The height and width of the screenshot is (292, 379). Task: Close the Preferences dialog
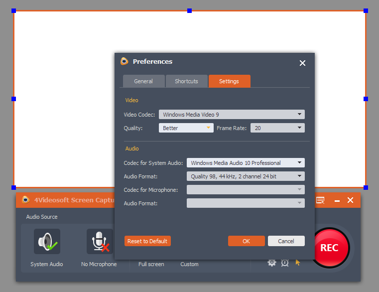pos(302,63)
